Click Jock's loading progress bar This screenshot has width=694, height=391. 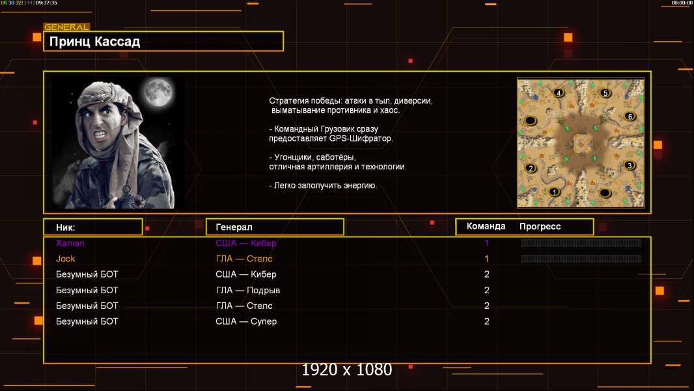click(x=581, y=258)
